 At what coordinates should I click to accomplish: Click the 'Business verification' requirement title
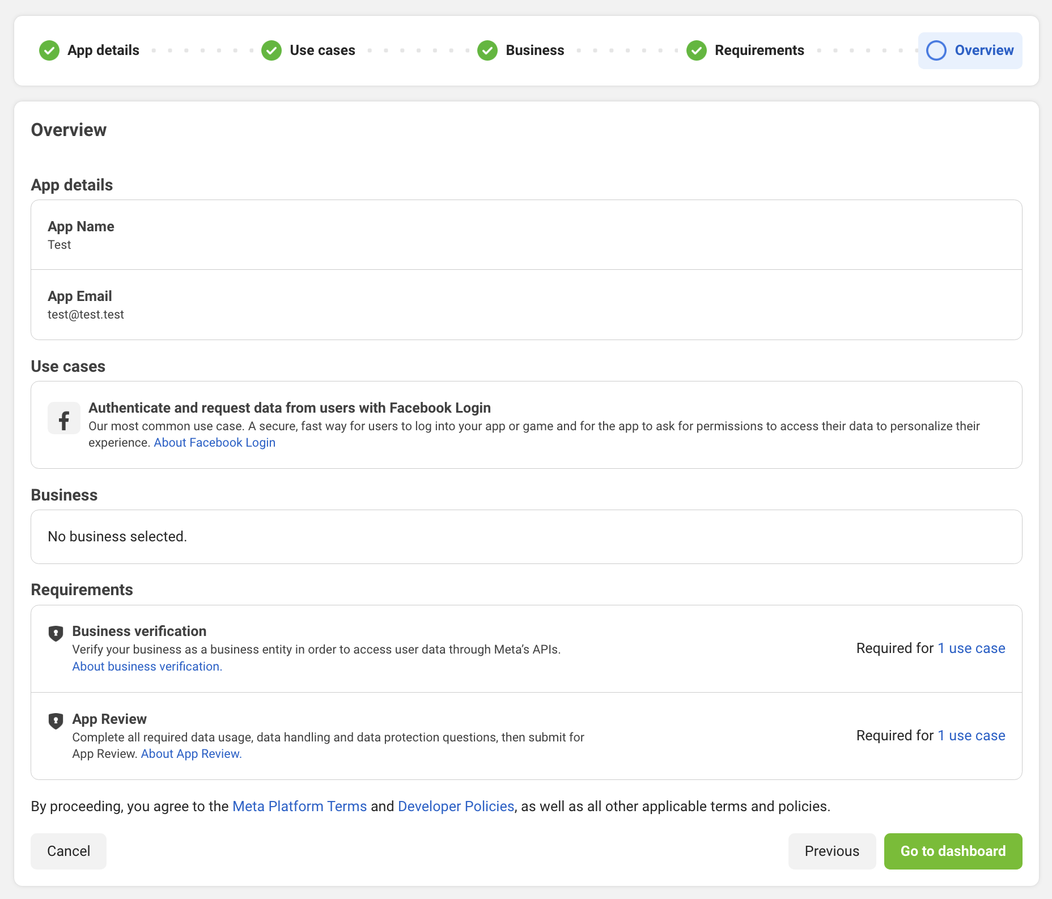point(139,631)
